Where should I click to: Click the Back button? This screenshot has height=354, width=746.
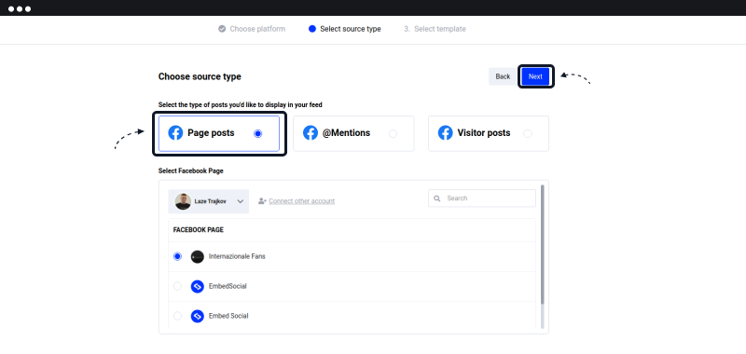coord(503,76)
